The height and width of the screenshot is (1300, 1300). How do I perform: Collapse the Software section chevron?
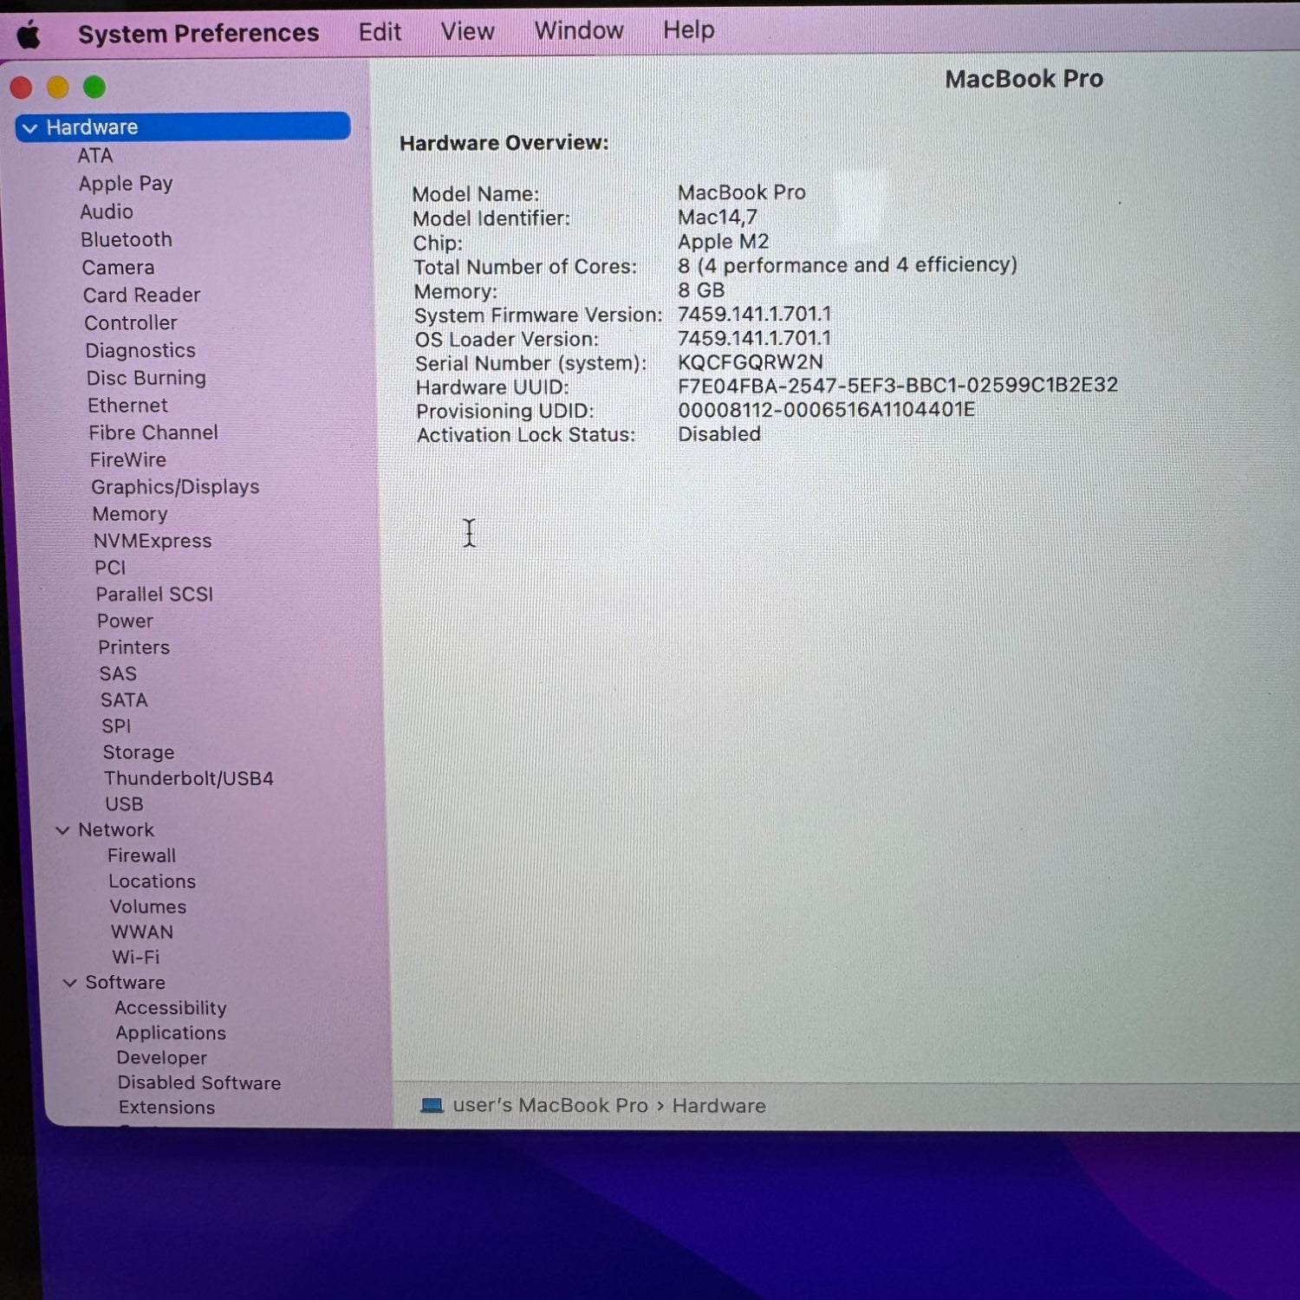click(x=69, y=983)
